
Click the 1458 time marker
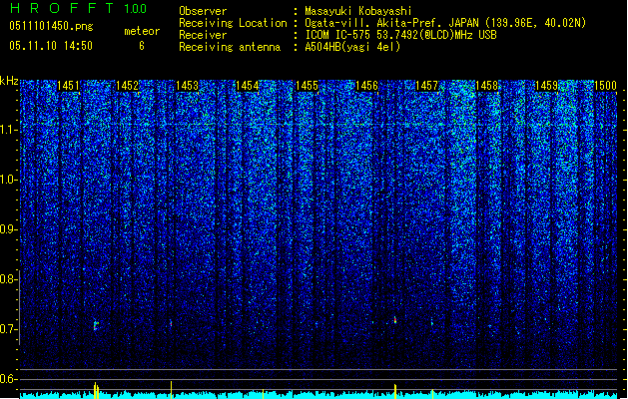pos(486,86)
